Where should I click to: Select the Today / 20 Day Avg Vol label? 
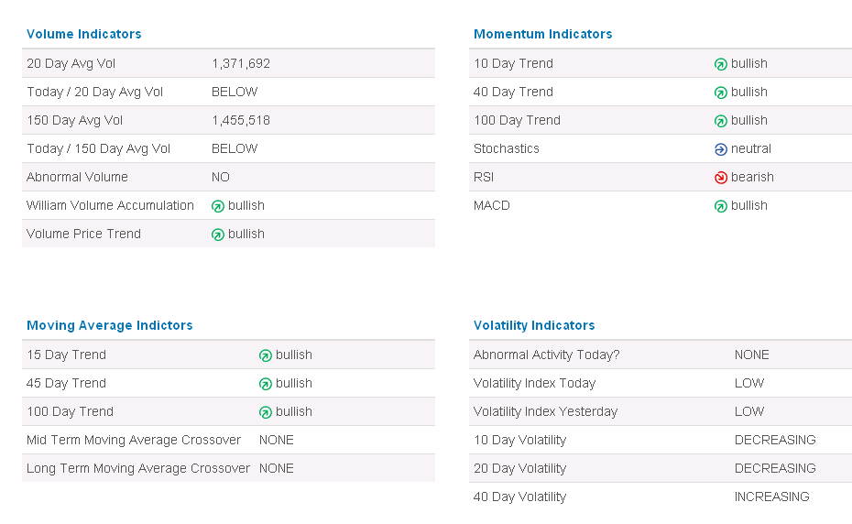pyautogui.click(x=94, y=92)
